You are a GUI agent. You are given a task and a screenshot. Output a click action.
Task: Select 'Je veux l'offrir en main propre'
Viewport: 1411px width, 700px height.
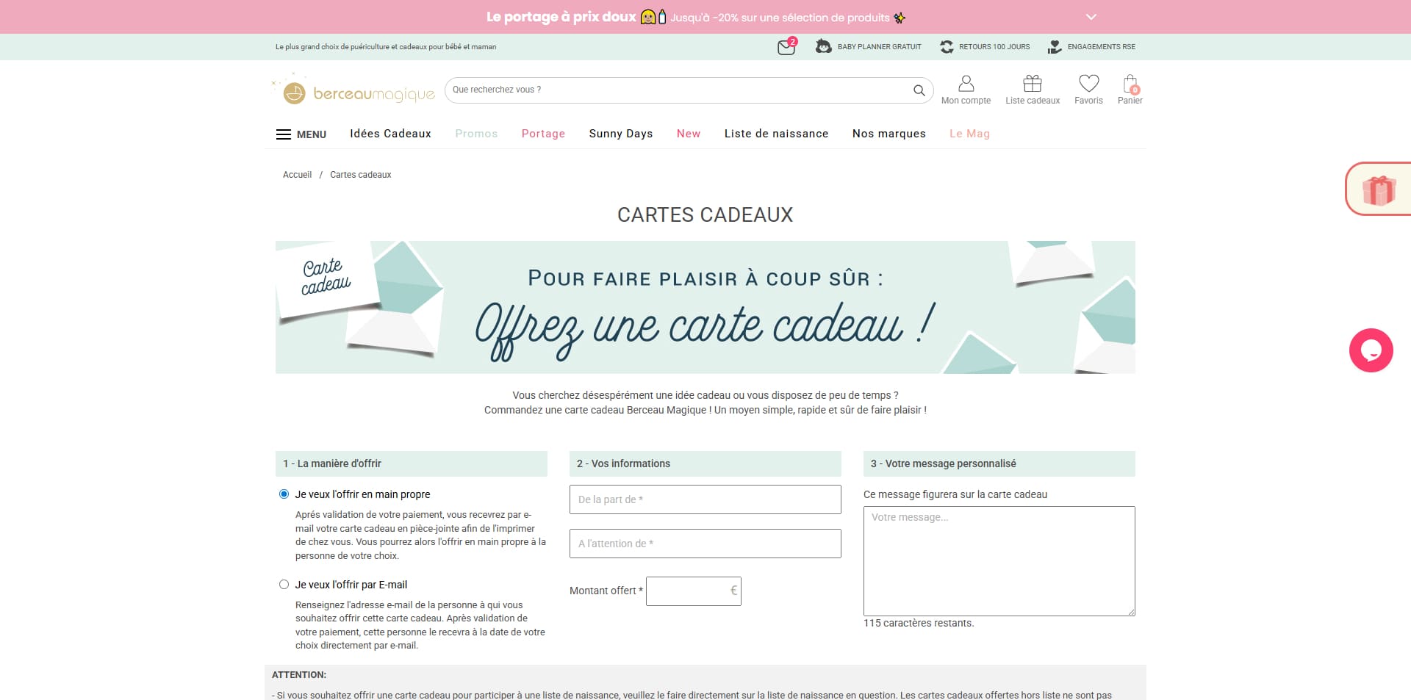point(284,494)
